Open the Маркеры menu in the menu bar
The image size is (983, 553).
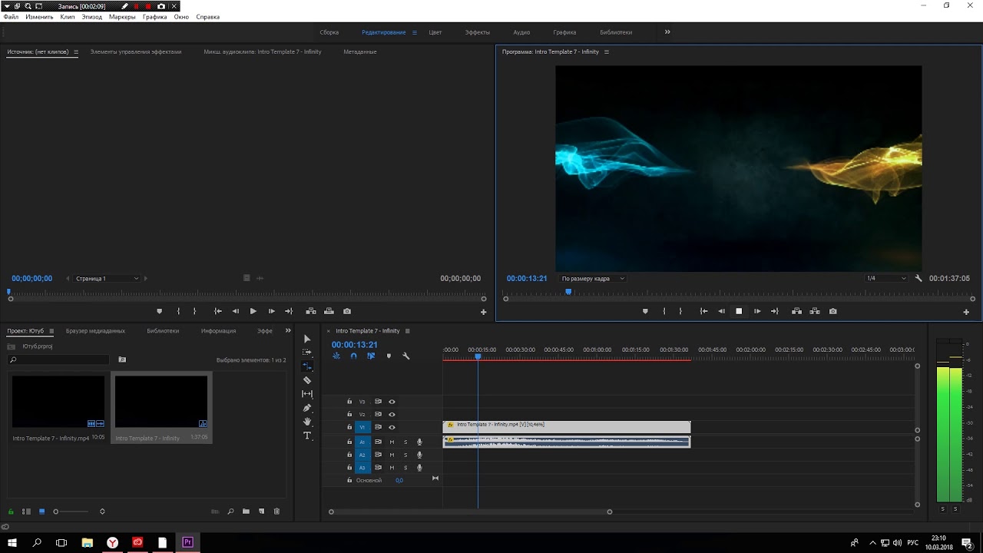pos(121,17)
